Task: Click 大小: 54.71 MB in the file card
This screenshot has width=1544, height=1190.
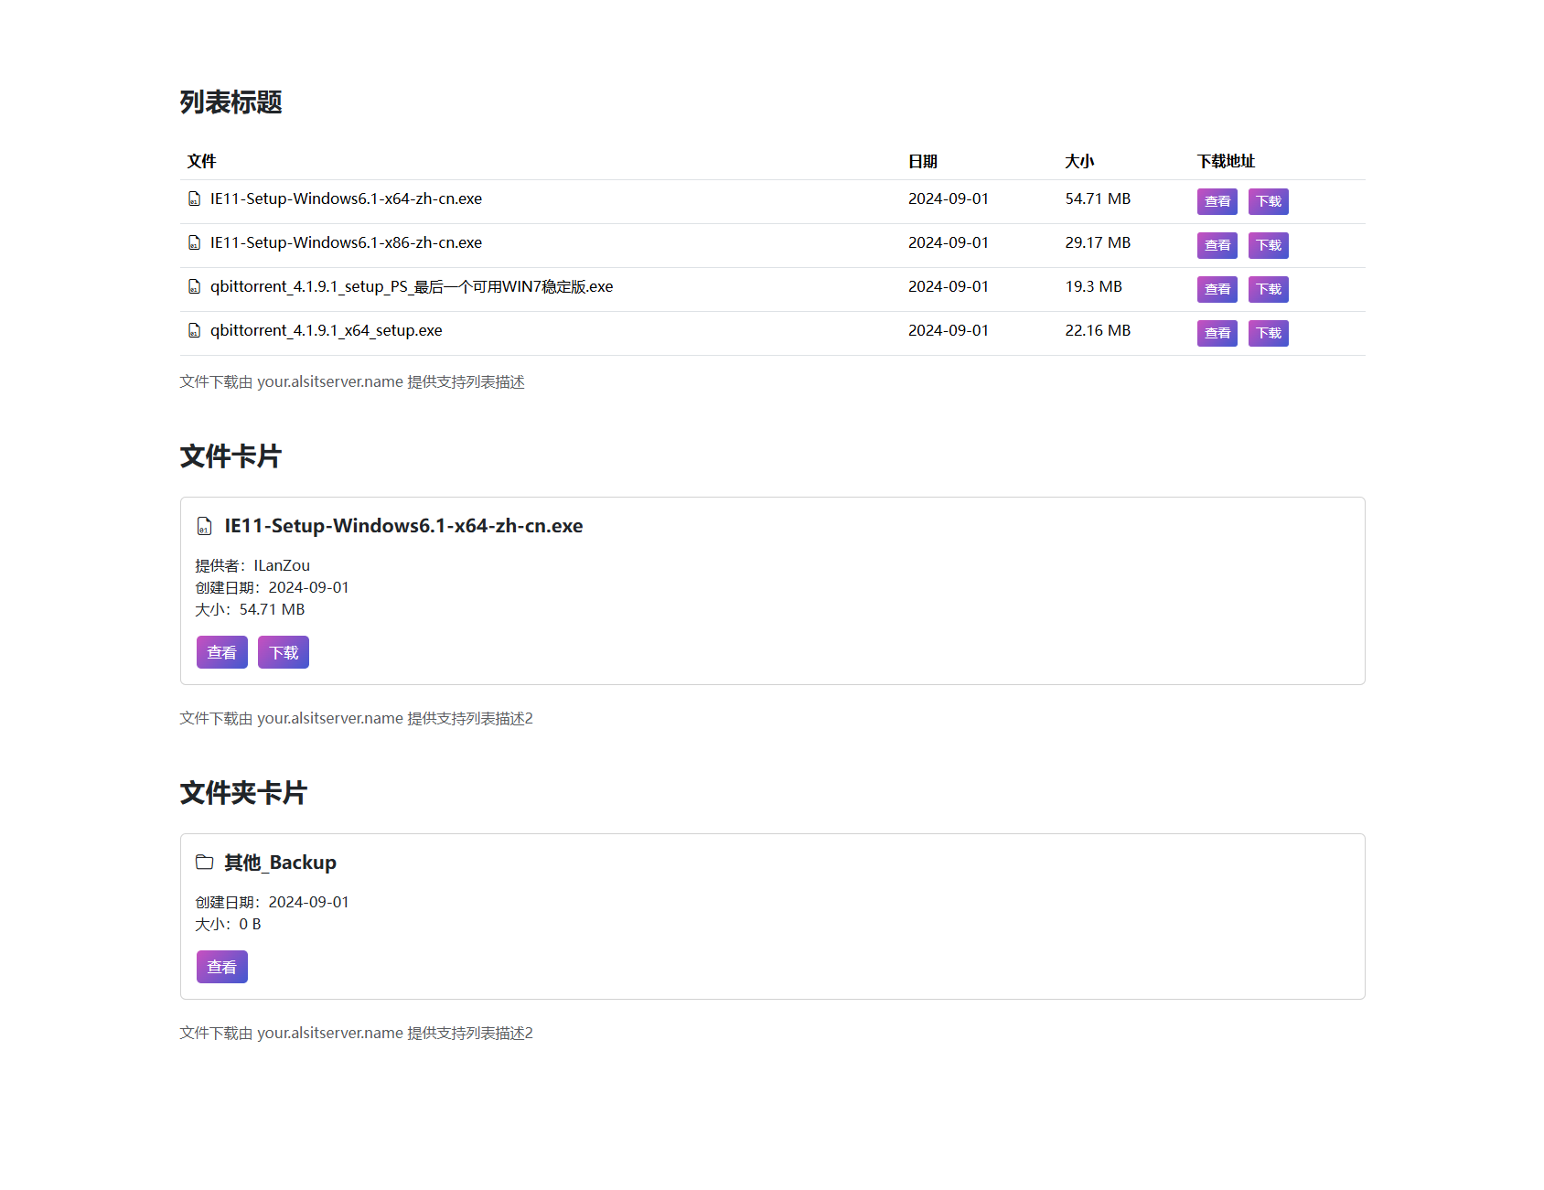Action: pyautogui.click(x=250, y=609)
